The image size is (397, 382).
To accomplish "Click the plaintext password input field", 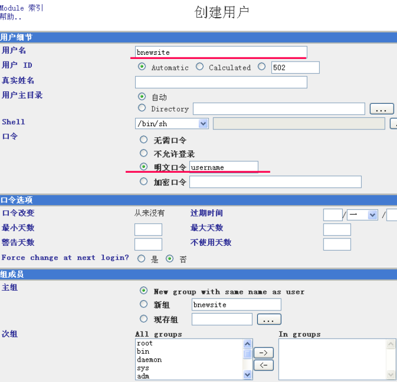I will tap(223, 167).
